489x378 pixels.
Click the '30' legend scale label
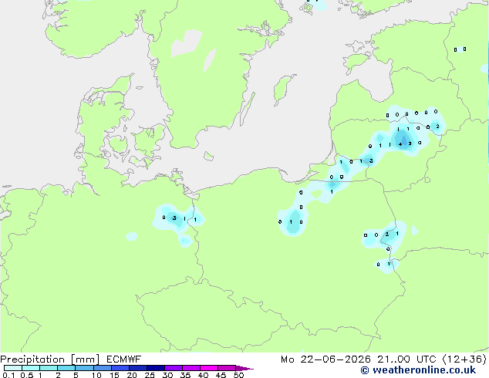167,375
